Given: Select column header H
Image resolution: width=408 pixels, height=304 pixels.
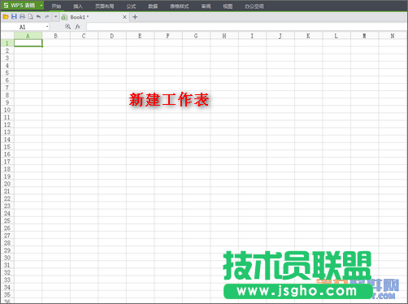Looking at the screenshot, I should pyautogui.click(x=224, y=36).
